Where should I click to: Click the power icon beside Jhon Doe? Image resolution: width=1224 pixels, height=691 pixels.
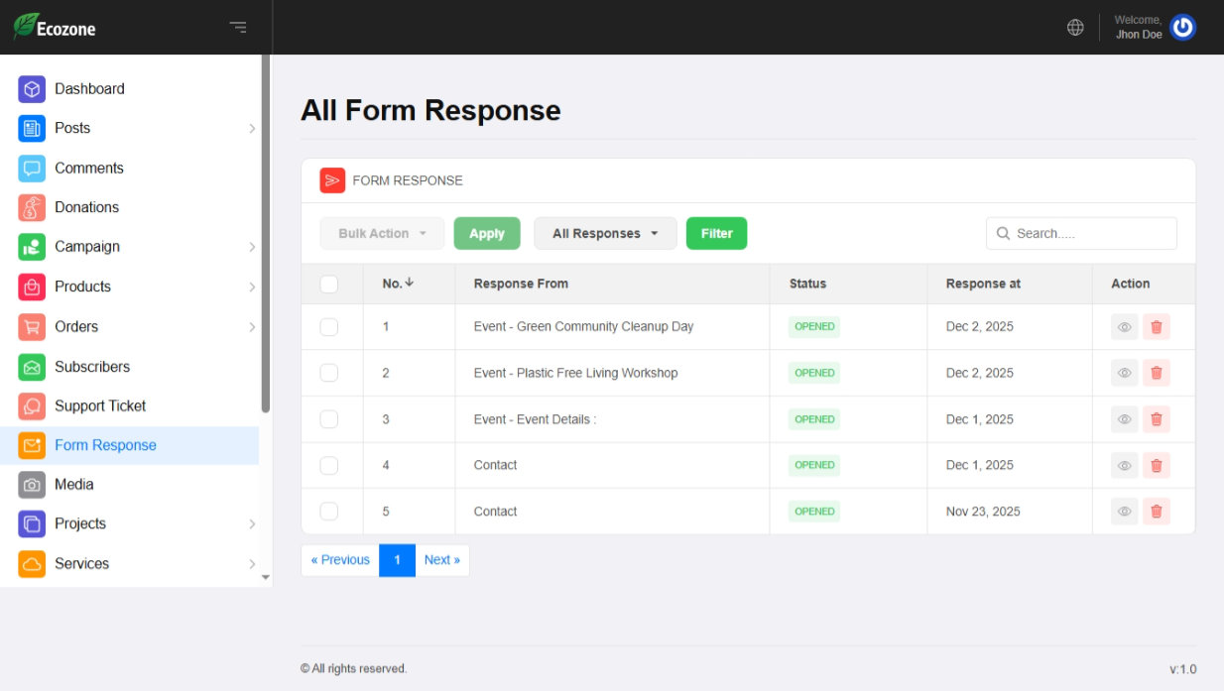pyautogui.click(x=1182, y=28)
